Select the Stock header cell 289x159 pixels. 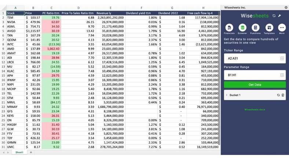click(15, 13)
